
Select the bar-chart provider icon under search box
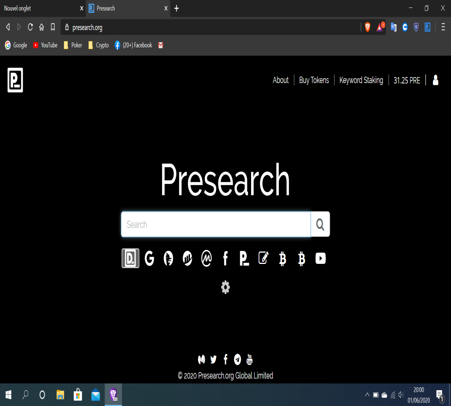tap(188, 259)
